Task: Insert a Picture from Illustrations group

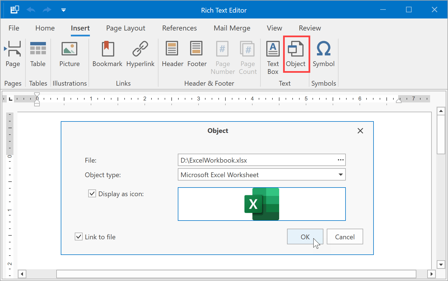Action: tap(69, 54)
